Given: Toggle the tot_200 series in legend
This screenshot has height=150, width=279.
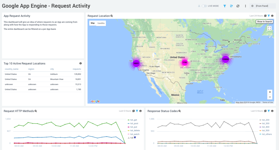Looking at the screenshot, I should click(264, 120).
